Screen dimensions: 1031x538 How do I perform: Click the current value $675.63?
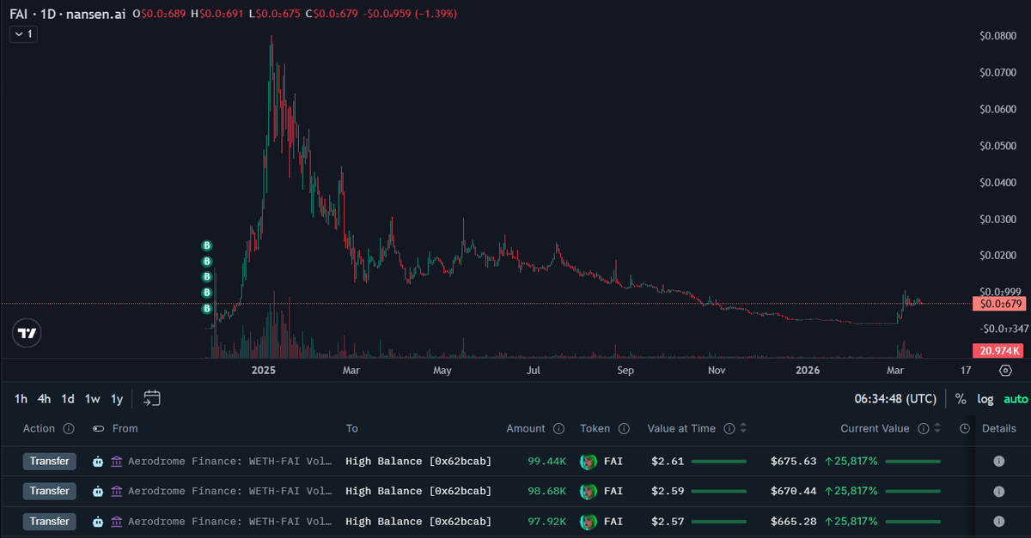click(x=793, y=462)
